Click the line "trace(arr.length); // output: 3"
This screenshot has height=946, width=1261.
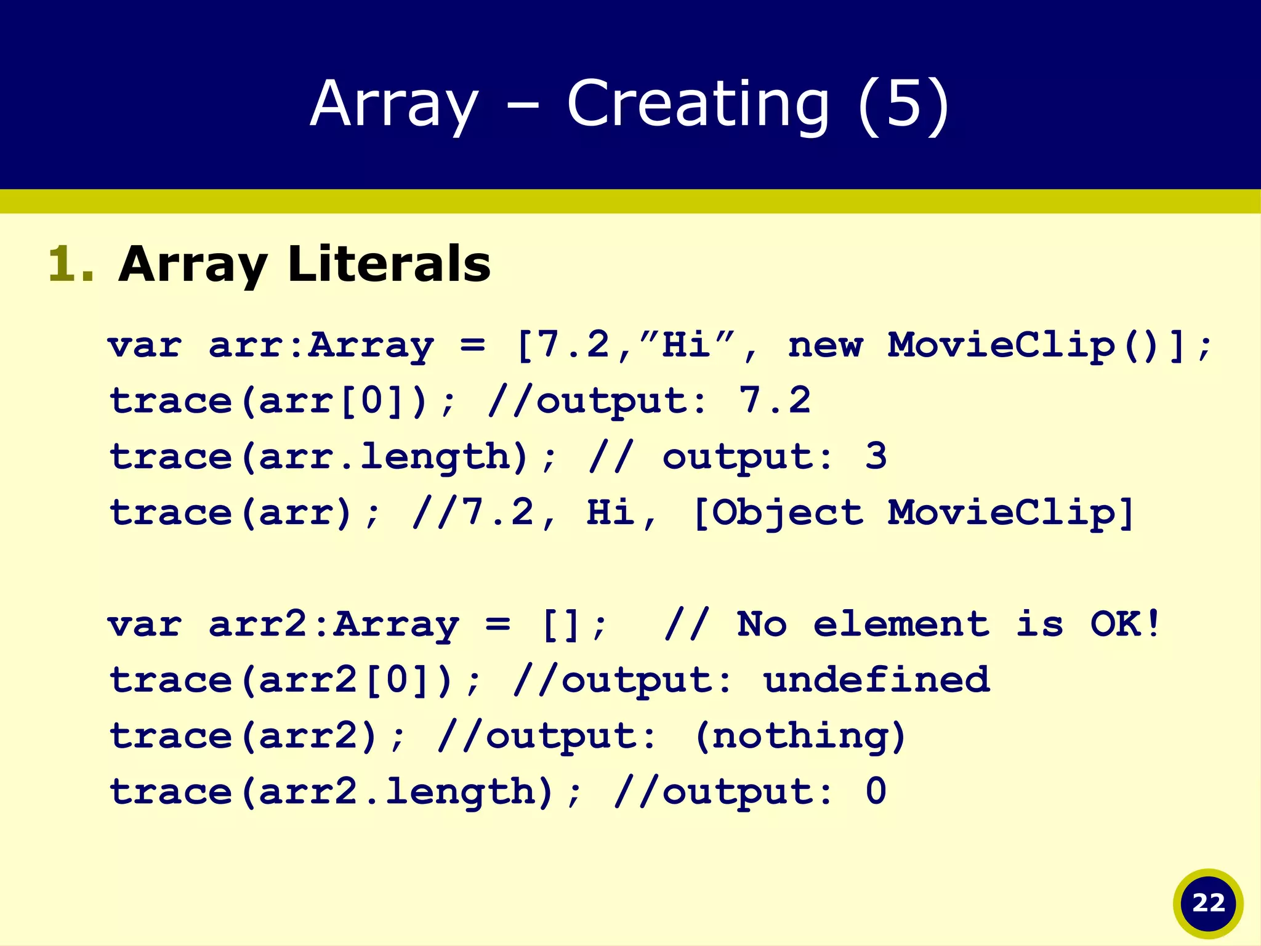pos(498,457)
